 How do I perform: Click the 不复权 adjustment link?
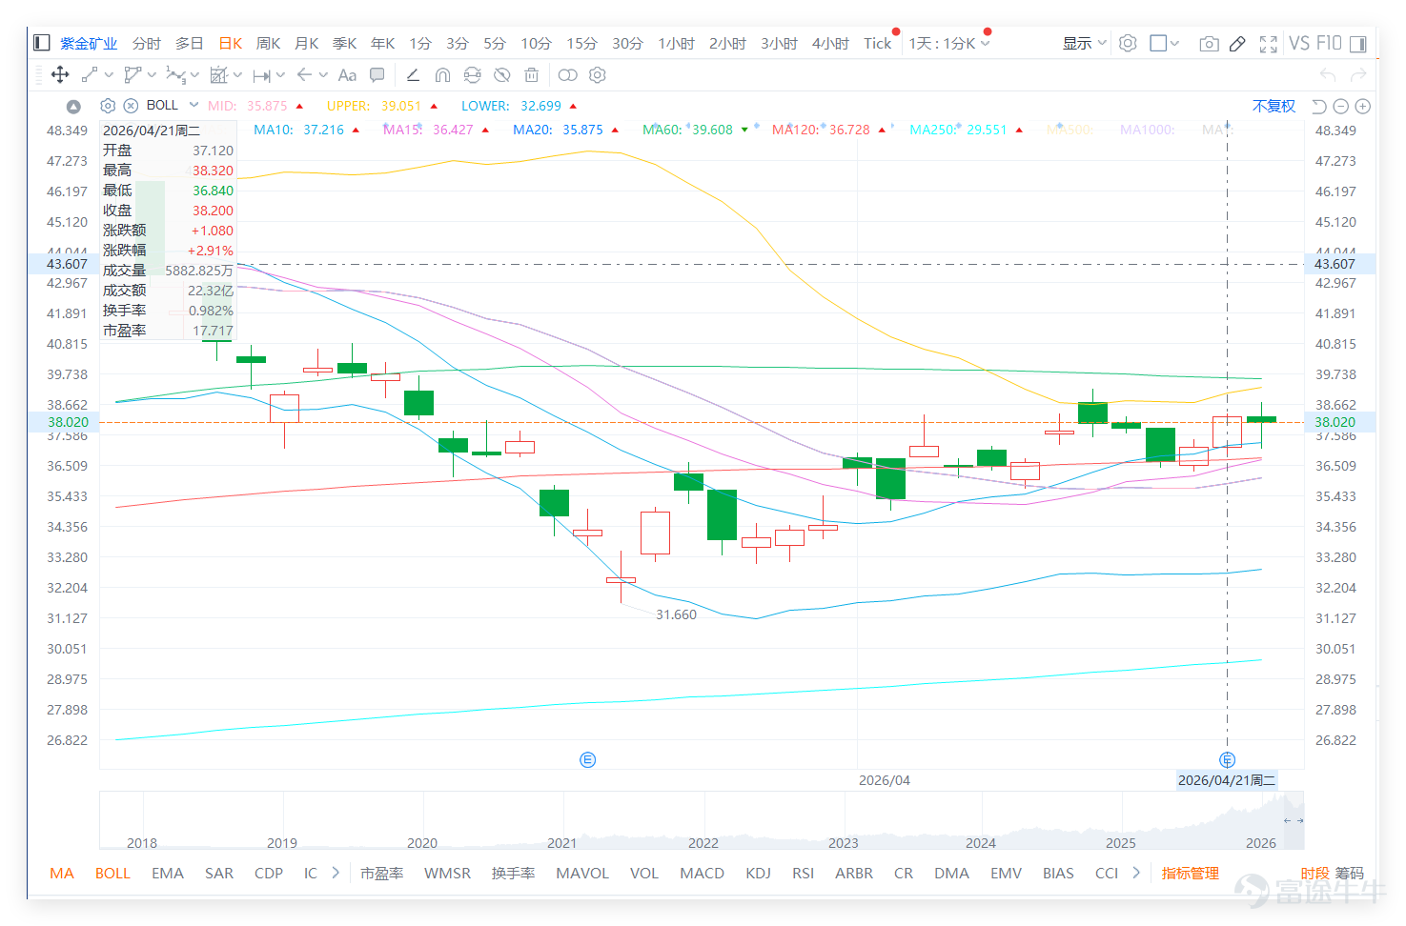[1274, 106]
